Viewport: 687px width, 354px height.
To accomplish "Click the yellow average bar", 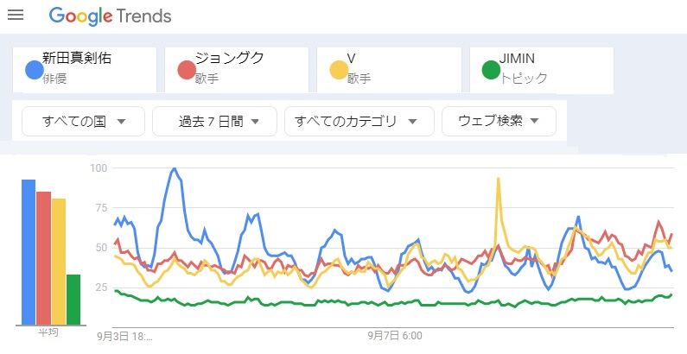I will (59, 262).
